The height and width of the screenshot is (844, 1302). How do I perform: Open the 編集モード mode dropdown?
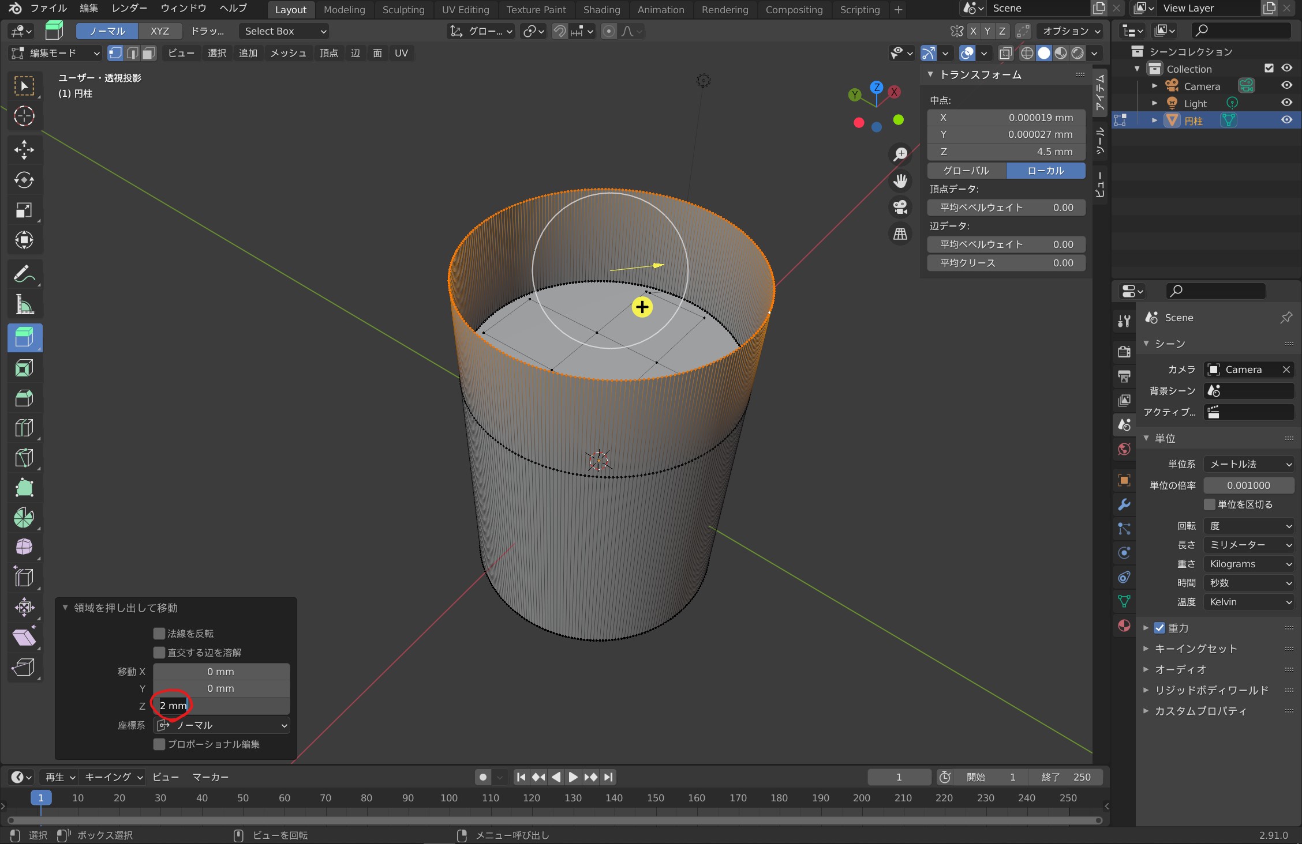pyautogui.click(x=55, y=53)
